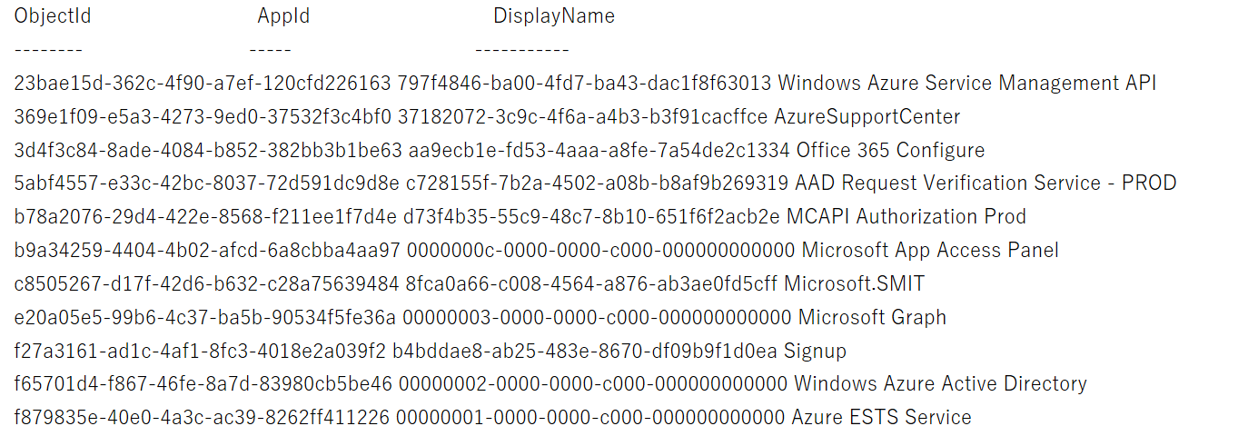This screenshot has width=1248, height=436.
Task: Click the Windows Azure Service Management API name
Action: (x=966, y=84)
